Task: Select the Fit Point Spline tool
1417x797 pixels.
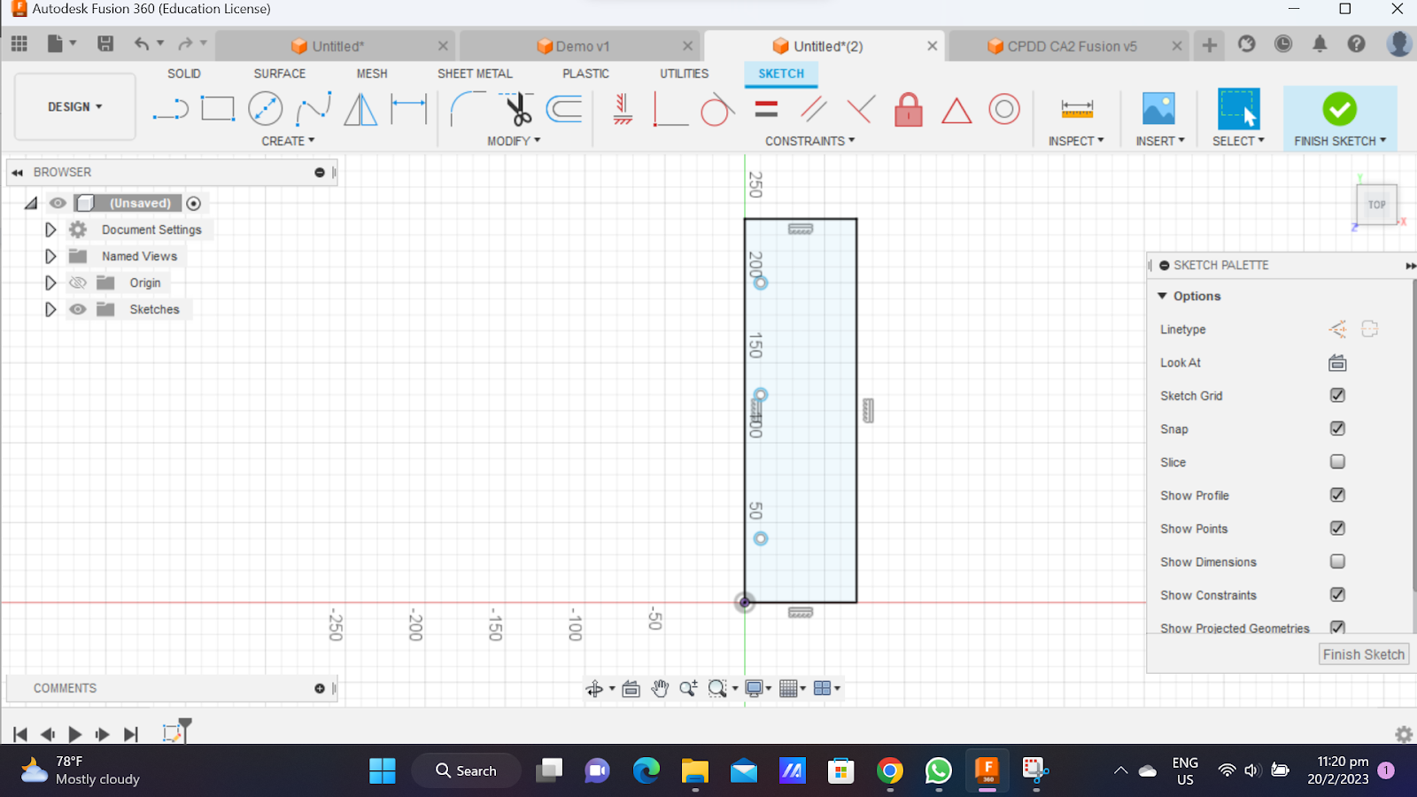Action: (314, 109)
